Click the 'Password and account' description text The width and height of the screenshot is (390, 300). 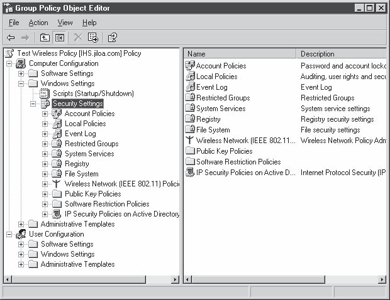(x=343, y=66)
